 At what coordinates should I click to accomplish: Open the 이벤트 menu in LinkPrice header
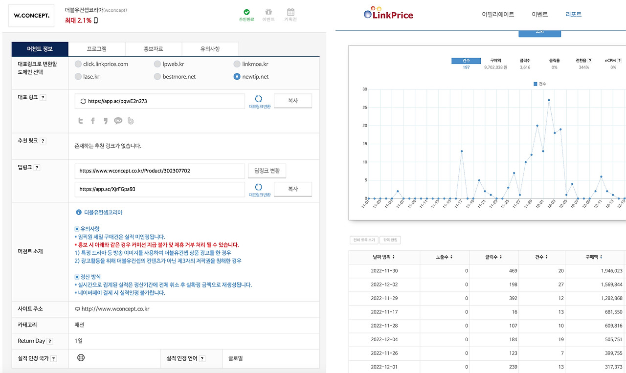539,15
